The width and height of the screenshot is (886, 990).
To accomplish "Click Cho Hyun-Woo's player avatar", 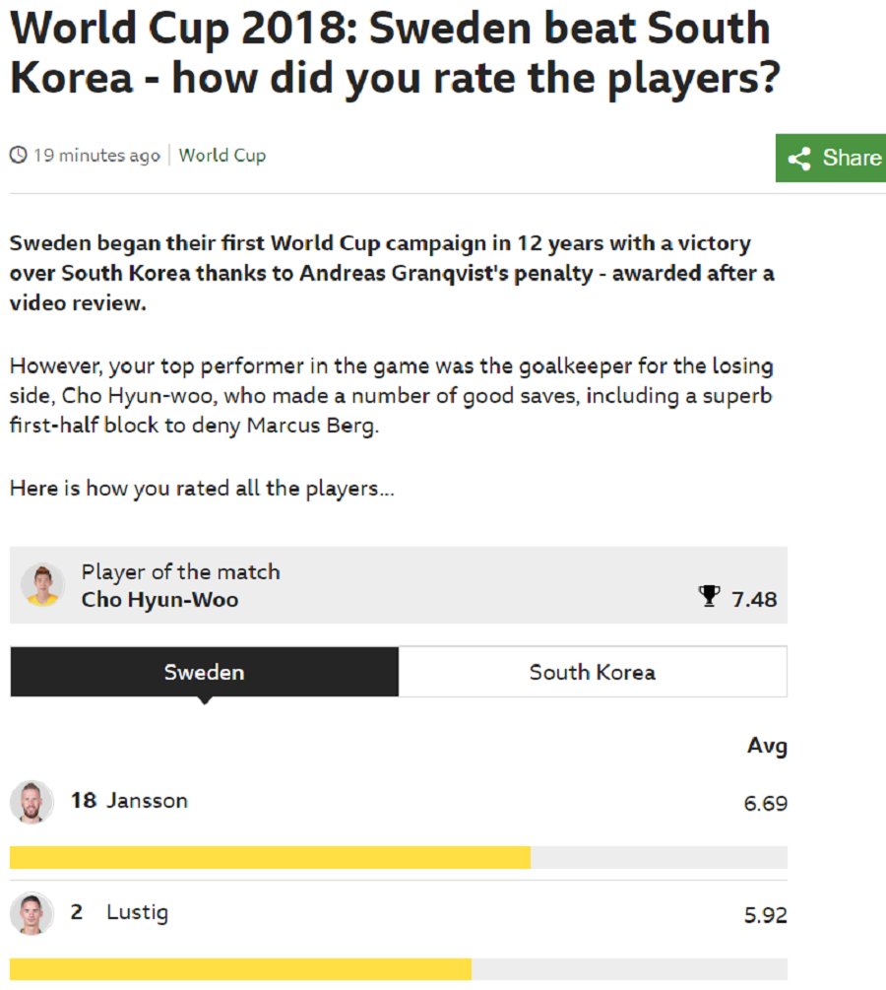I will pos(43,585).
